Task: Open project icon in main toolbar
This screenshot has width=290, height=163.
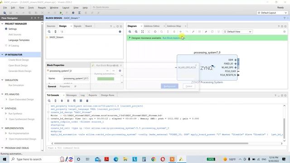Action: click(5, 13)
